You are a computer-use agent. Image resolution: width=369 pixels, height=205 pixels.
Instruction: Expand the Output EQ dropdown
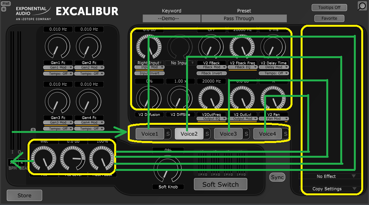tap(212, 119)
